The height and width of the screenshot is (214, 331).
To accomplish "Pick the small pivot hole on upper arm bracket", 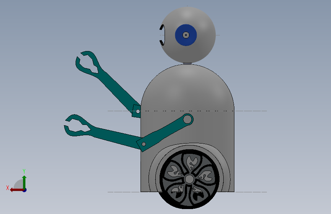I will 138,111.
